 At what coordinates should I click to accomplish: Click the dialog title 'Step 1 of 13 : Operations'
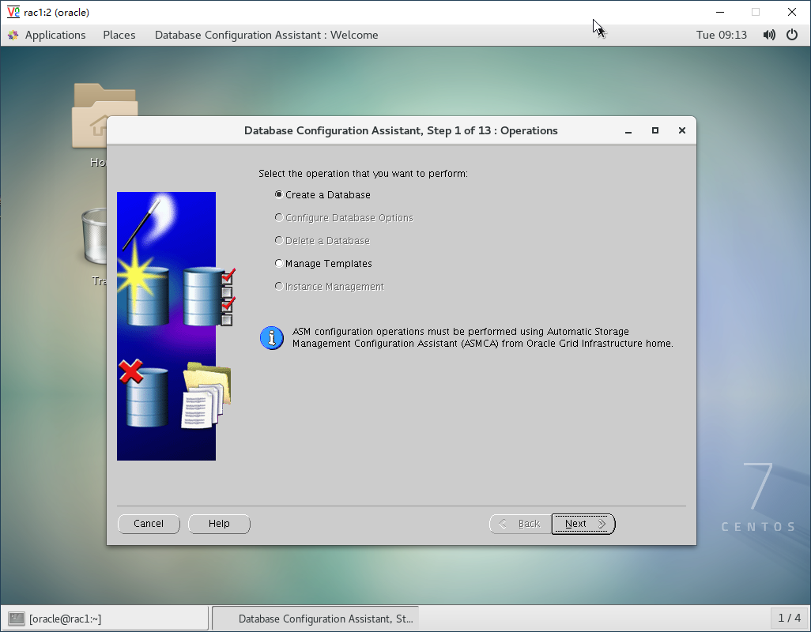pos(401,130)
